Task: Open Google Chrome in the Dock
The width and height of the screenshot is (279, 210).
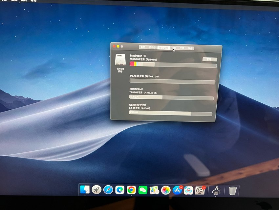Action: [131, 190]
